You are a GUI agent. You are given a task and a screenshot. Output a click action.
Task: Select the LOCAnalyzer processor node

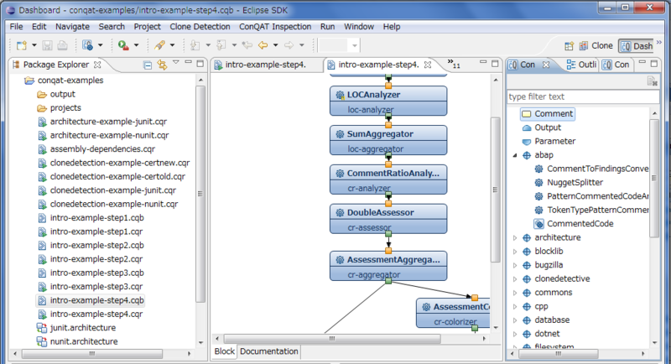388,101
